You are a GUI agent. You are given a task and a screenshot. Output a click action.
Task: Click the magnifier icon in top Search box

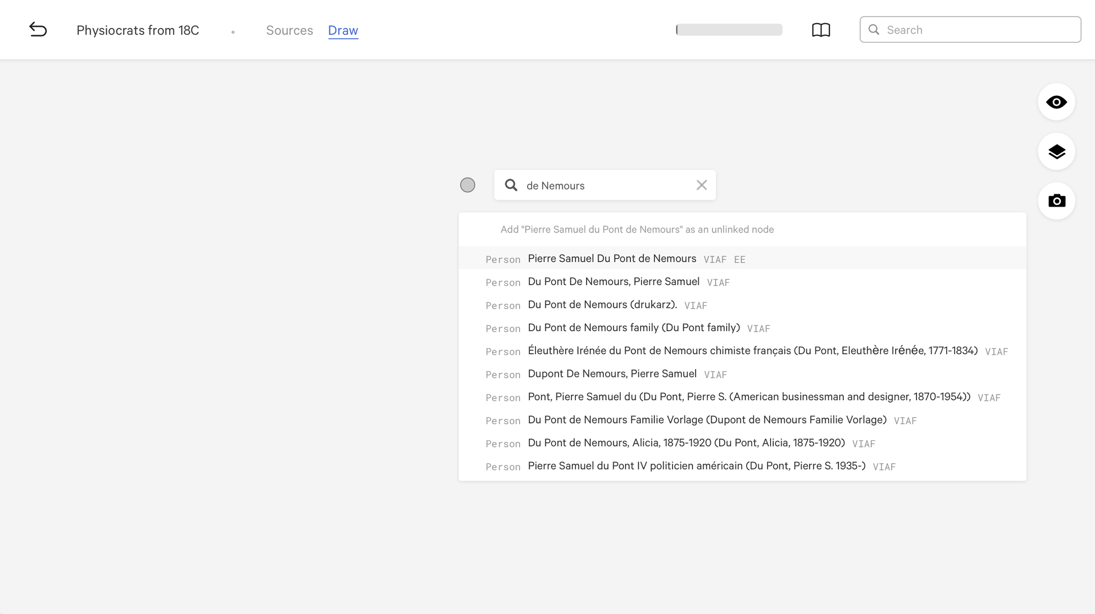click(874, 30)
